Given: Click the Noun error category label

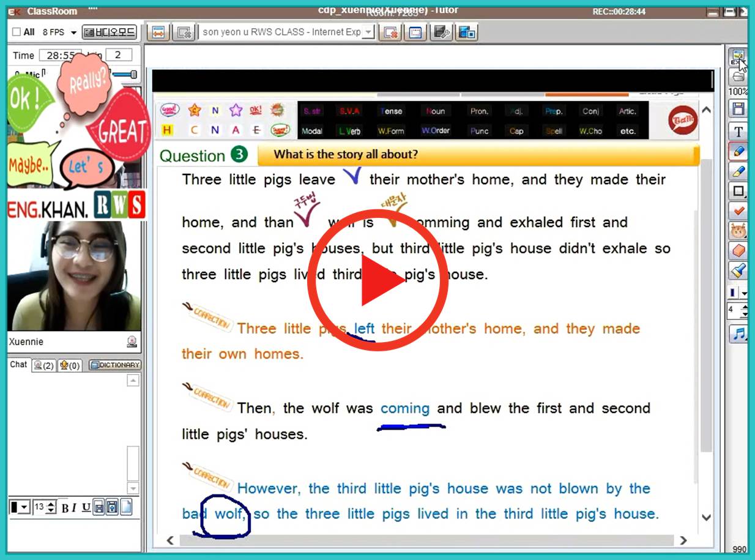Looking at the screenshot, I should (436, 111).
